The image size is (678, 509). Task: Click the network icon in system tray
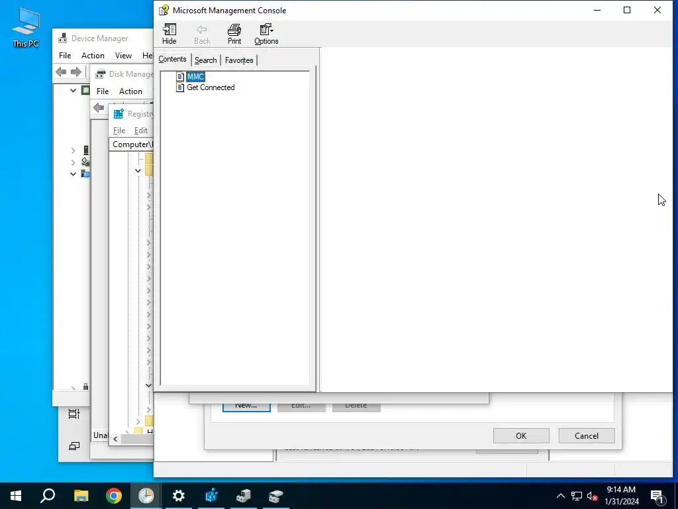tap(577, 496)
